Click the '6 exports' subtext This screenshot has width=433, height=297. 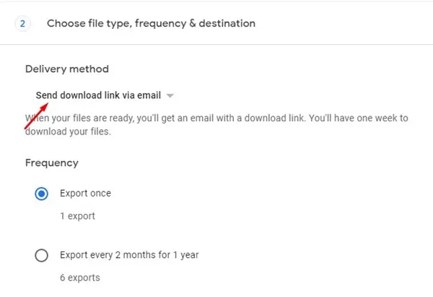(80, 277)
